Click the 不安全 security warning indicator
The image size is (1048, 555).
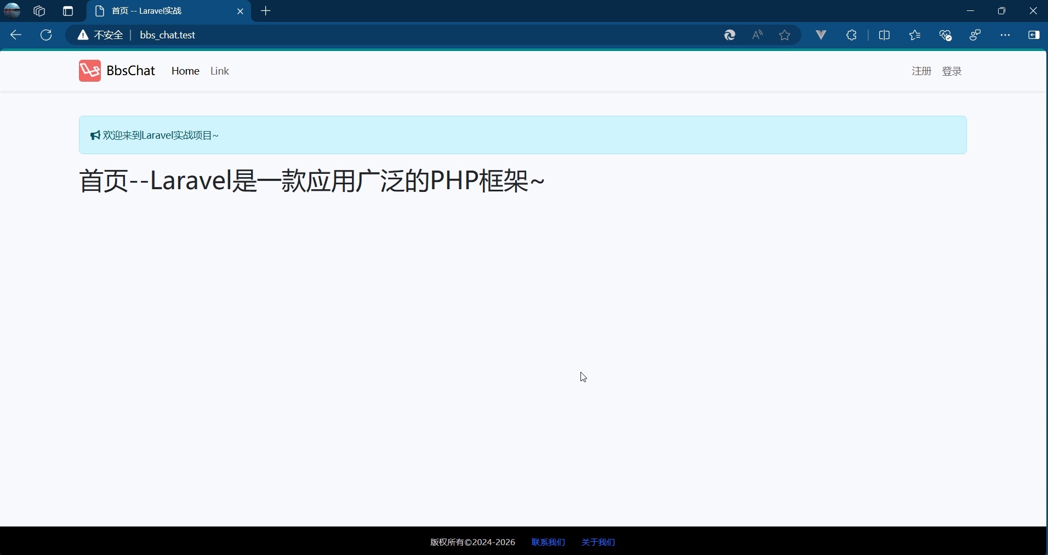[x=100, y=35]
